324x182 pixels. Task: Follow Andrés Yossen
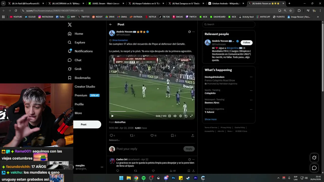pyautogui.click(x=247, y=42)
